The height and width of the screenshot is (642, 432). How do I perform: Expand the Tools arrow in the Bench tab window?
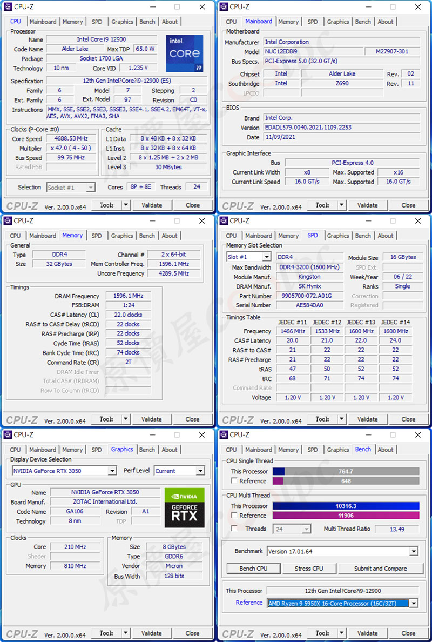click(342, 633)
